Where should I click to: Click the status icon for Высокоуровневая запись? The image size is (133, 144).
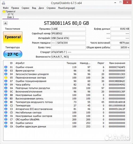(x=6, y=98)
